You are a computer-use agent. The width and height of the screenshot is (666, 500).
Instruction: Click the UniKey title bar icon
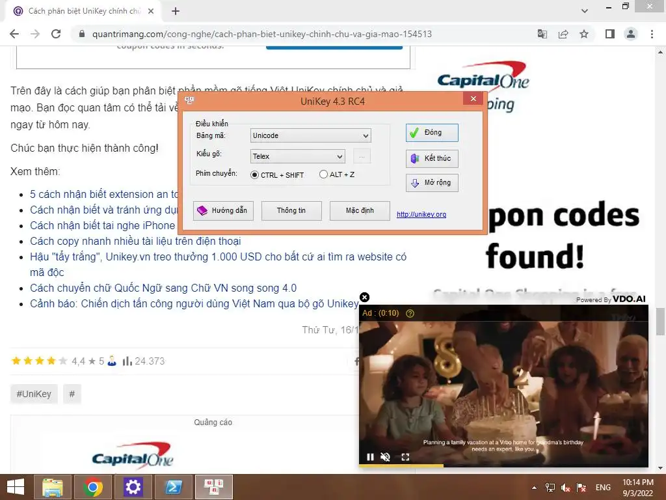coord(189,100)
